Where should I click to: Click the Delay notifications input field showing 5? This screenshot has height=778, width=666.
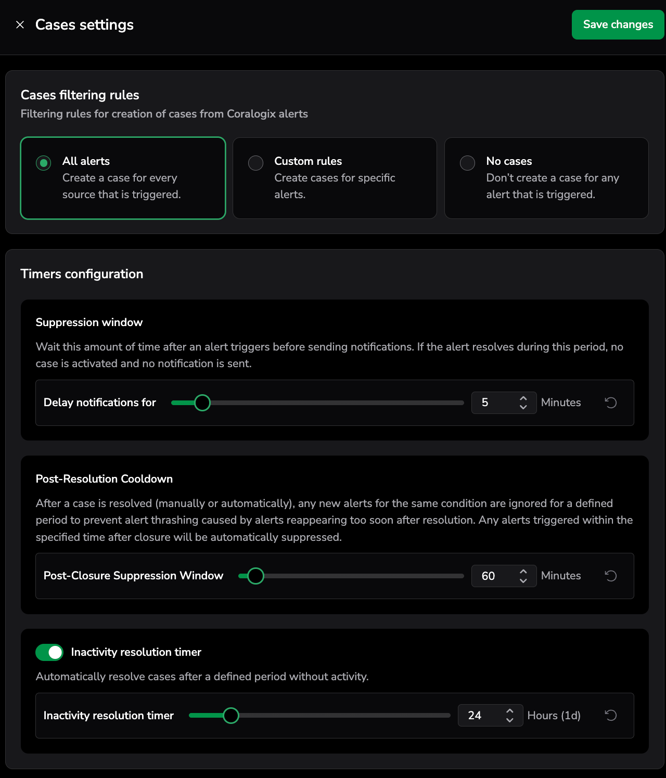pyautogui.click(x=494, y=403)
